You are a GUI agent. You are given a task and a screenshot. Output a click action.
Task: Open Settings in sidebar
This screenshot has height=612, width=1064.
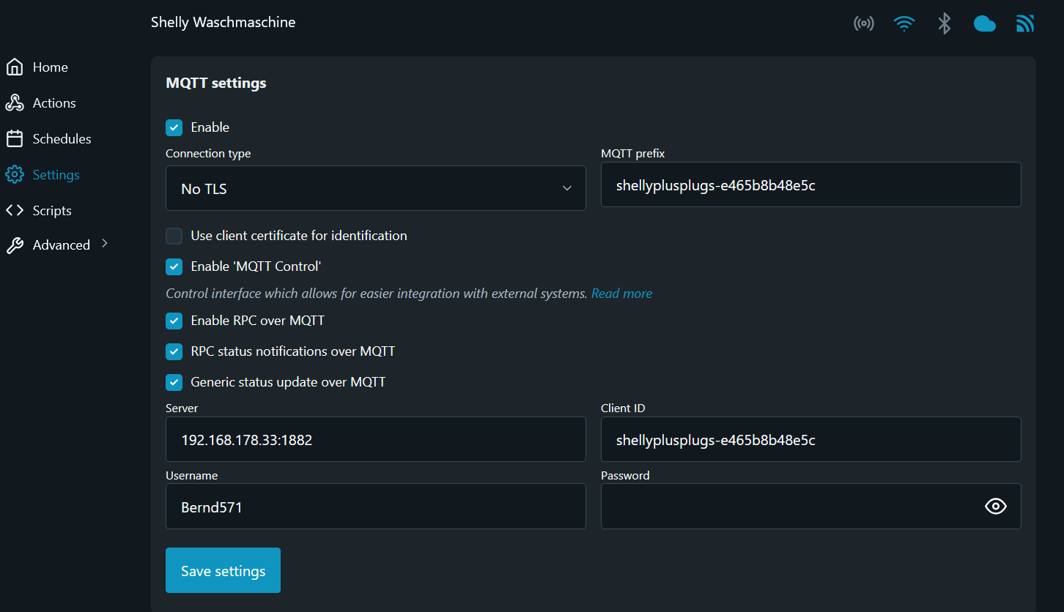(x=56, y=175)
